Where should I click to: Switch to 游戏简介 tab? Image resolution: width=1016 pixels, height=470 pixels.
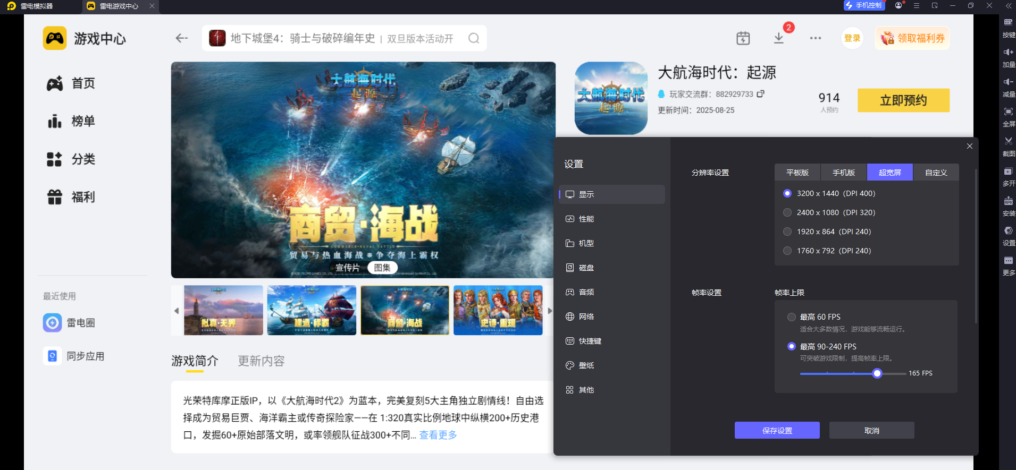point(195,361)
